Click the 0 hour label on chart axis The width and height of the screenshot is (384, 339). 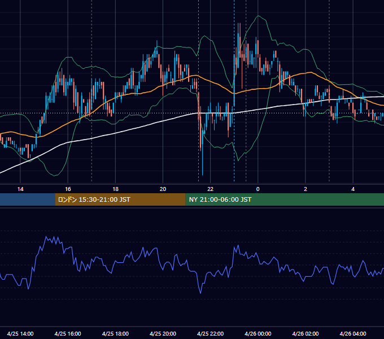[x=258, y=189]
